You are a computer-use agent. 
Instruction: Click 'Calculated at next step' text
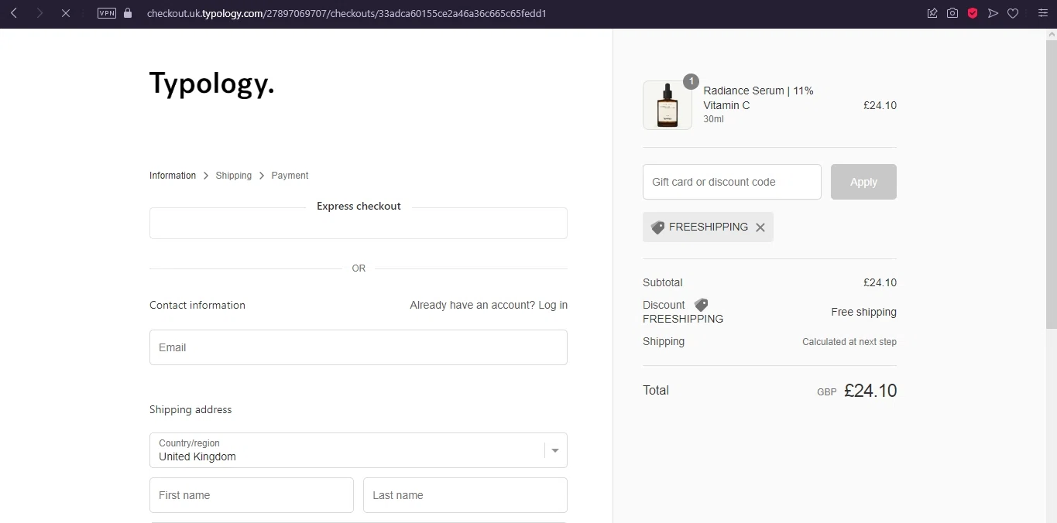coord(849,342)
